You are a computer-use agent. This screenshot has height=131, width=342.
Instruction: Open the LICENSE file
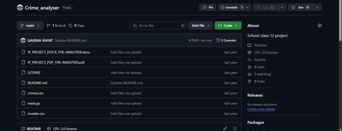[x=34, y=73]
